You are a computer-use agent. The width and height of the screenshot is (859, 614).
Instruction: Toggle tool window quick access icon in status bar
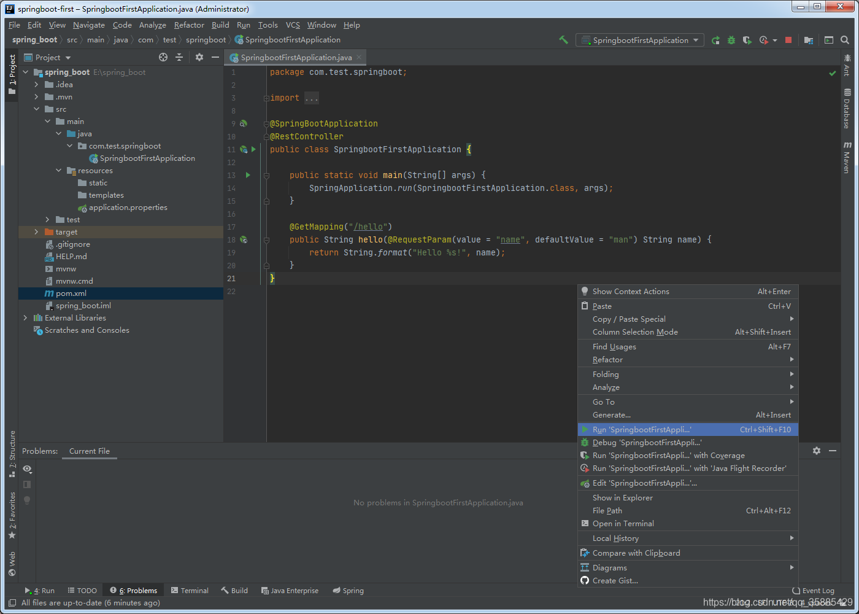pyautogui.click(x=12, y=603)
